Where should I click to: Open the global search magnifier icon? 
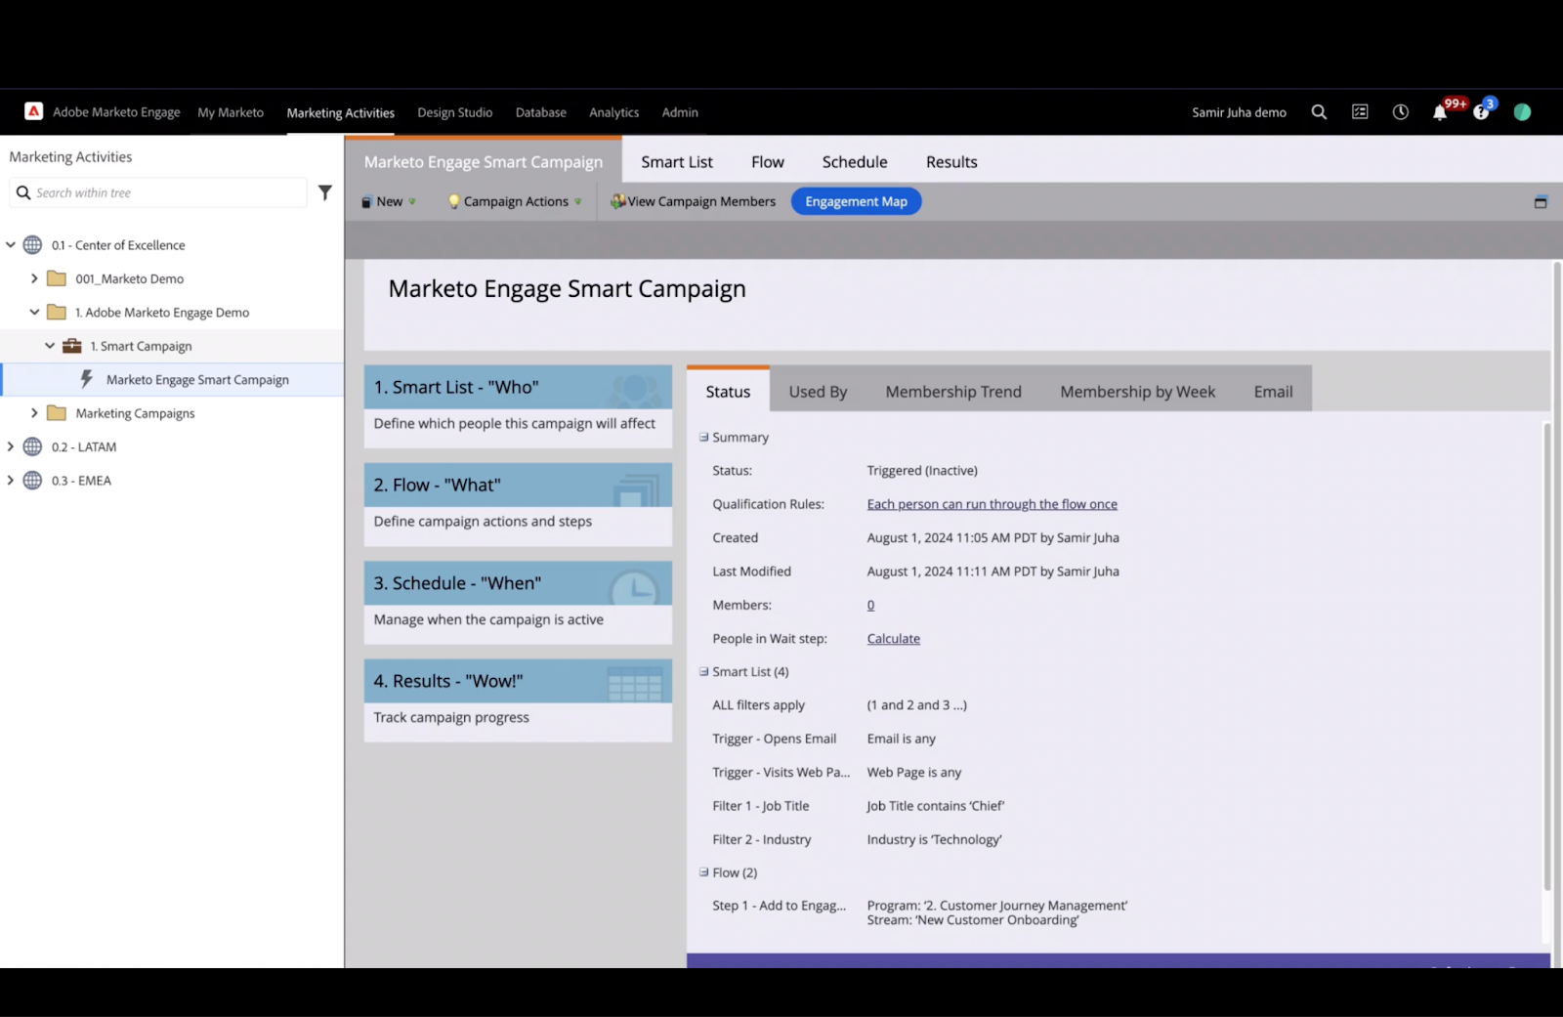[1319, 111]
